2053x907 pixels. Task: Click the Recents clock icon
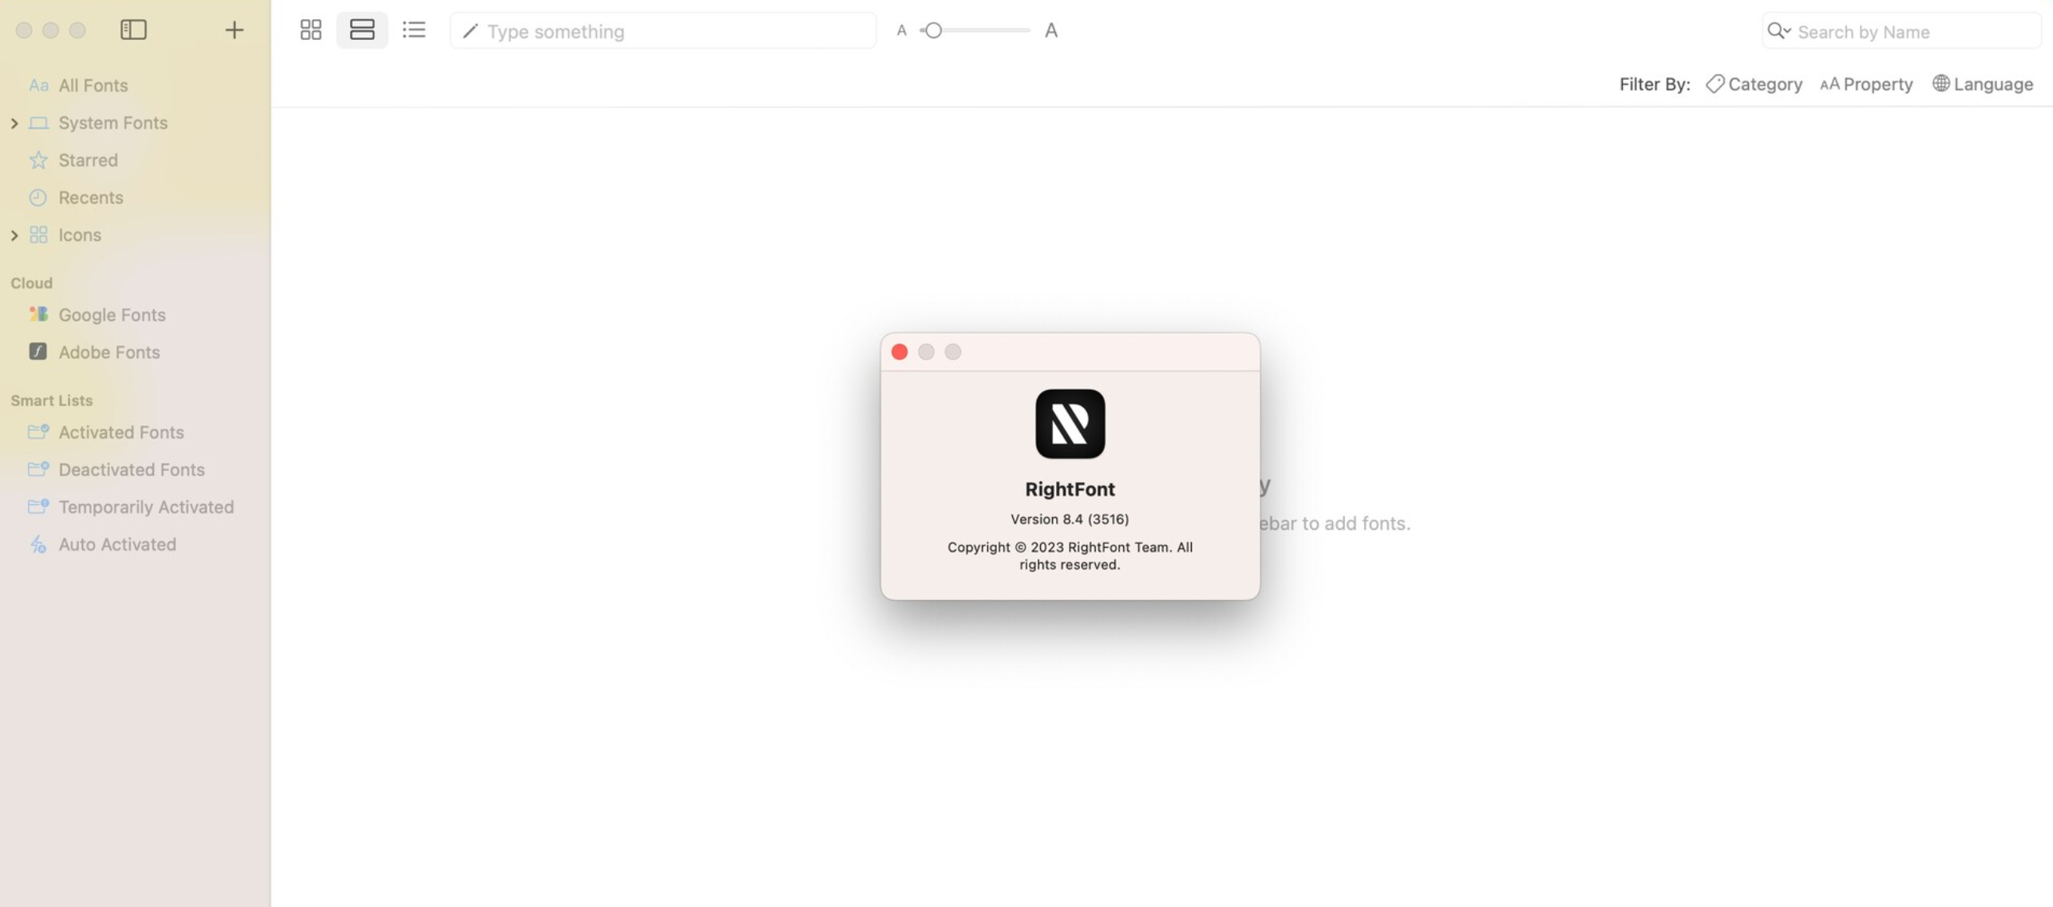tap(38, 197)
